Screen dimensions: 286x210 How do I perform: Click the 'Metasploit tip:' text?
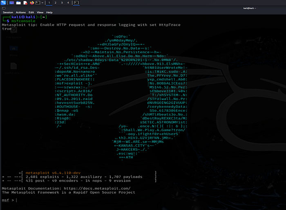20,25
